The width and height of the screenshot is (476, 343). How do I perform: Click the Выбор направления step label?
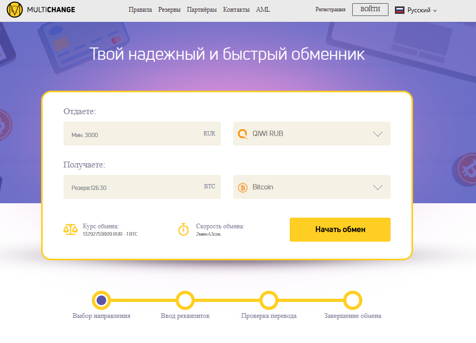(101, 316)
